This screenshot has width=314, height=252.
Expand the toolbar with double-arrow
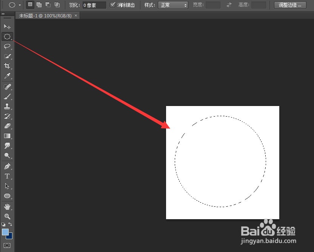click(3, 14)
